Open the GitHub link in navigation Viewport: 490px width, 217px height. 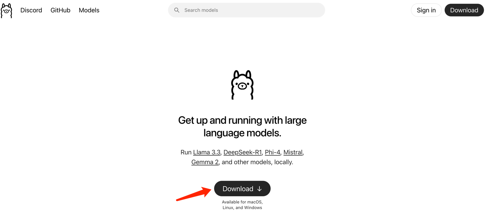(x=60, y=10)
